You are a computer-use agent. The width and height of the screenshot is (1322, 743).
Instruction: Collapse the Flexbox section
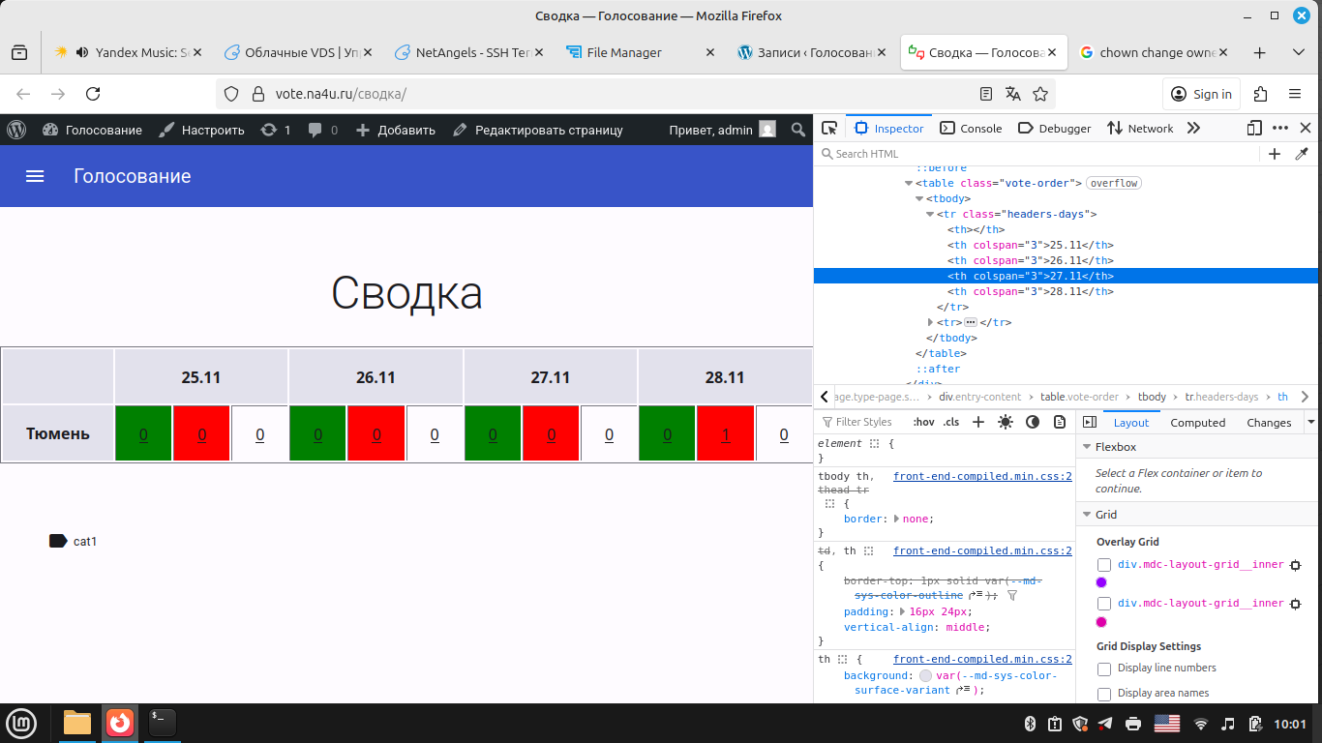tap(1085, 447)
